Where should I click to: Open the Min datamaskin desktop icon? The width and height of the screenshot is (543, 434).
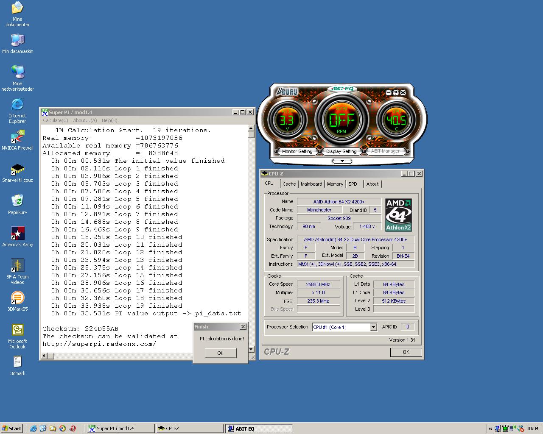pyautogui.click(x=17, y=44)
